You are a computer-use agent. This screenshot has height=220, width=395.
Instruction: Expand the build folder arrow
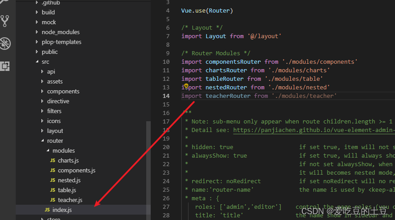[x=37, y=12]
